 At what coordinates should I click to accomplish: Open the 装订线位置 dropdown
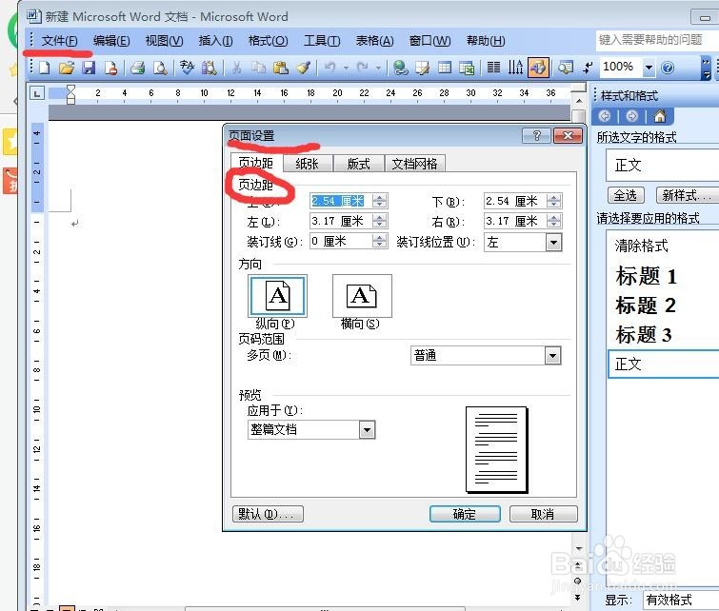coord(553,243)
